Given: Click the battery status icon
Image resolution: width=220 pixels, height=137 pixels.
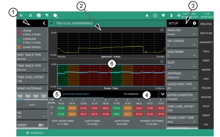Looking at the screenshot, I should coord(171,16).
